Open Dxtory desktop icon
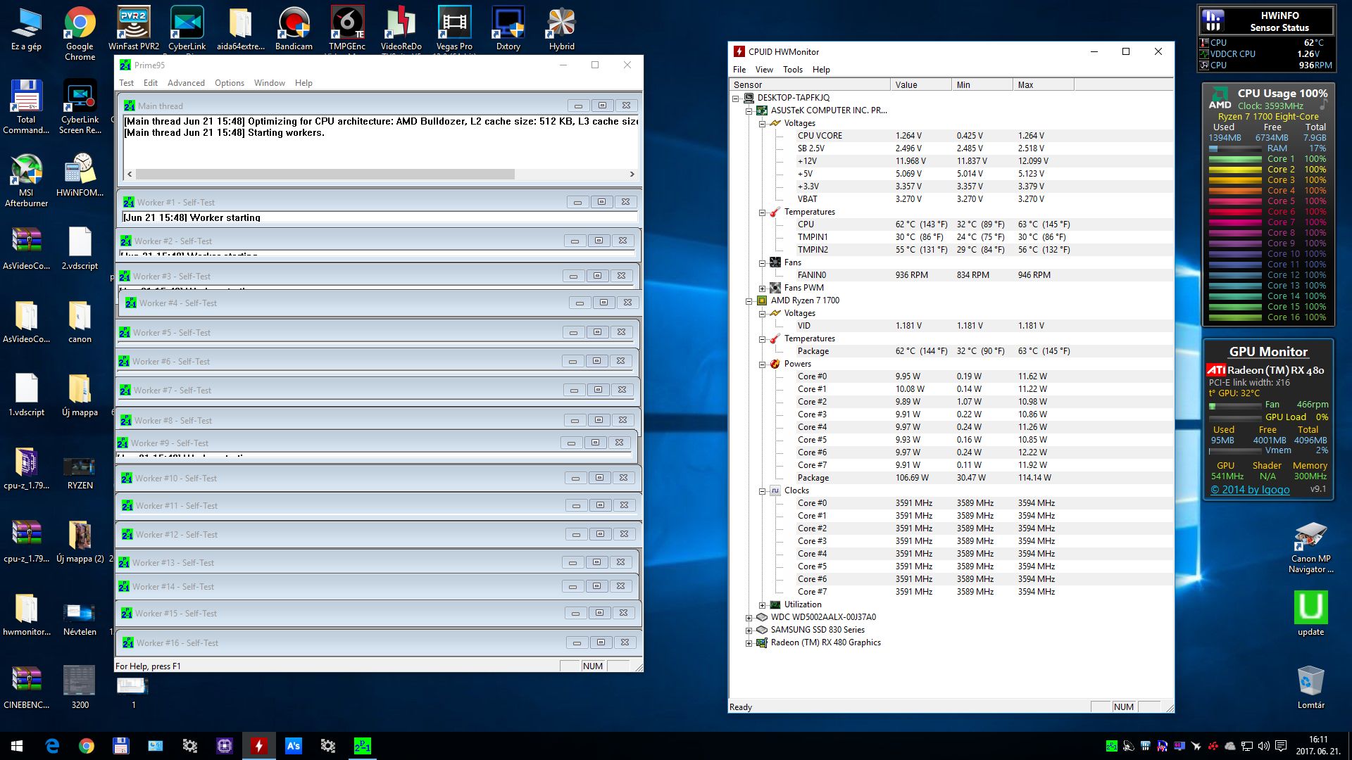Viewport: 1352px width, 760px height. click(x=508, y=30)
